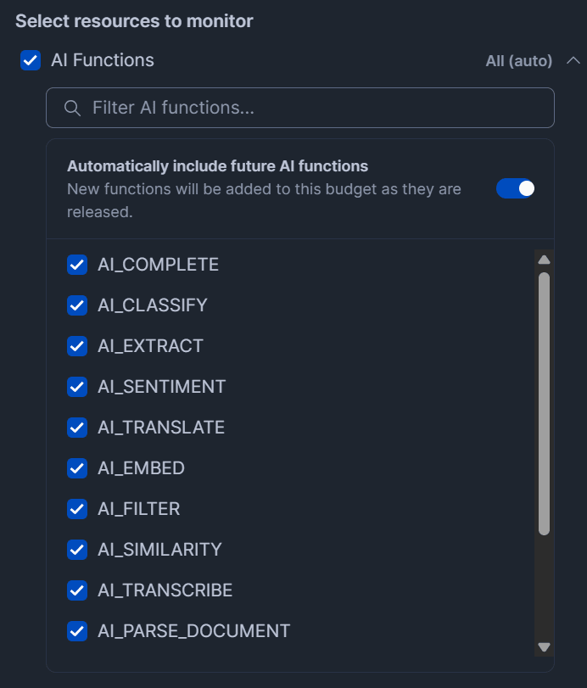
Task: Click the Filter AI functions search field
Action: [314, 108]
